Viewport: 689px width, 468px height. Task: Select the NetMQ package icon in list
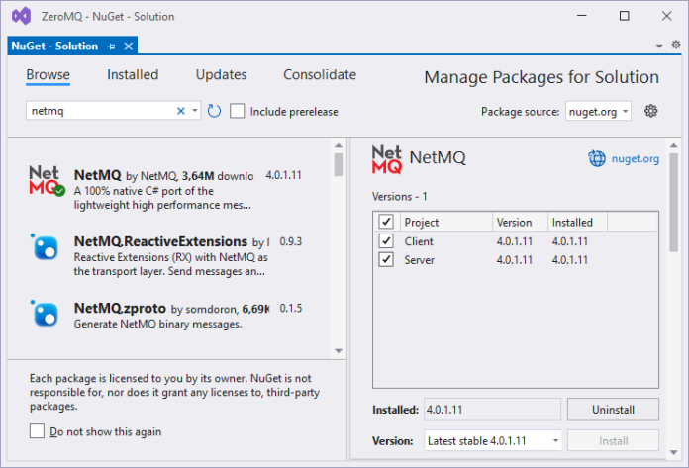click(46, 181)
